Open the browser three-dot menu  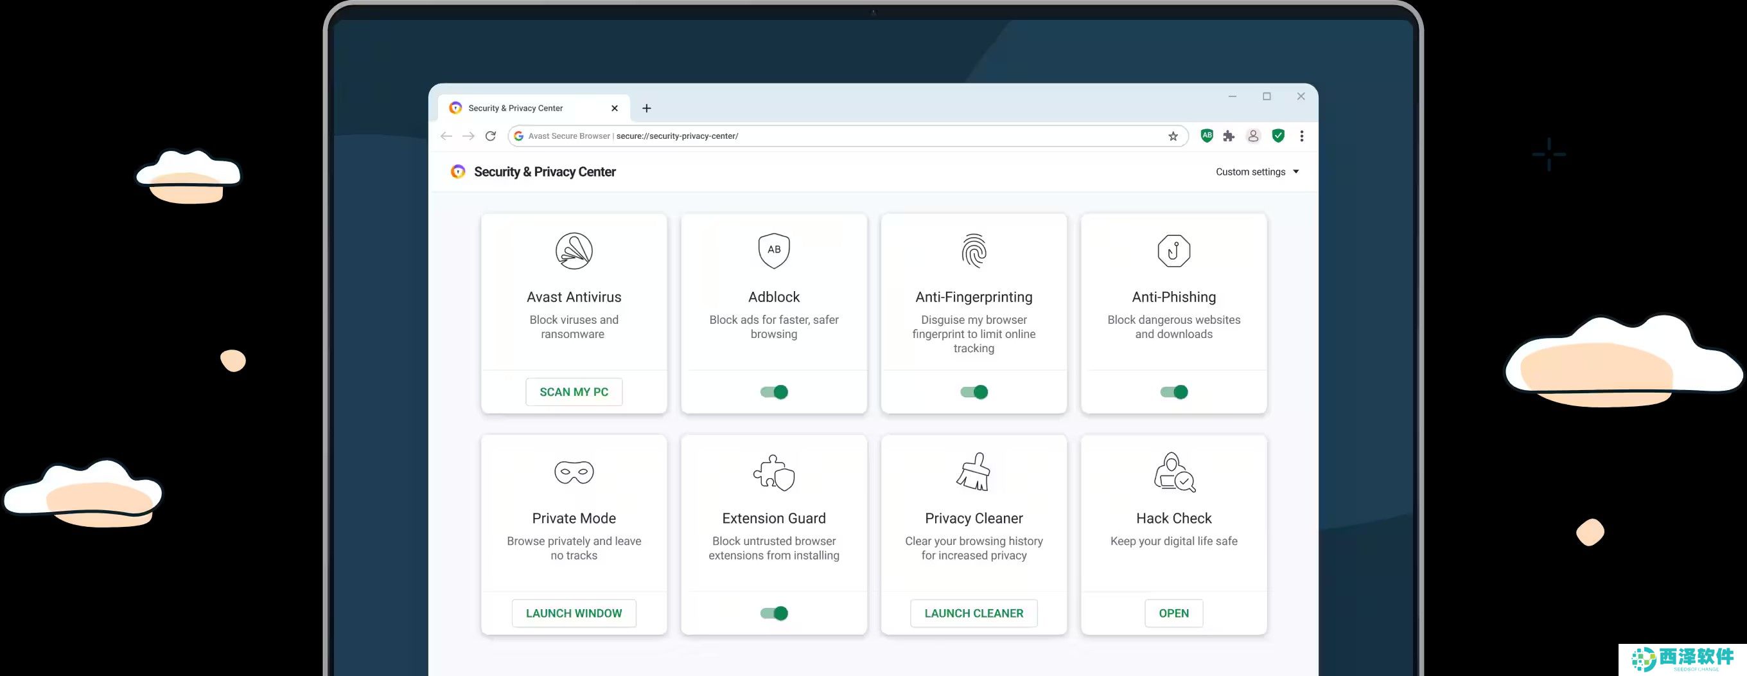1301,136
